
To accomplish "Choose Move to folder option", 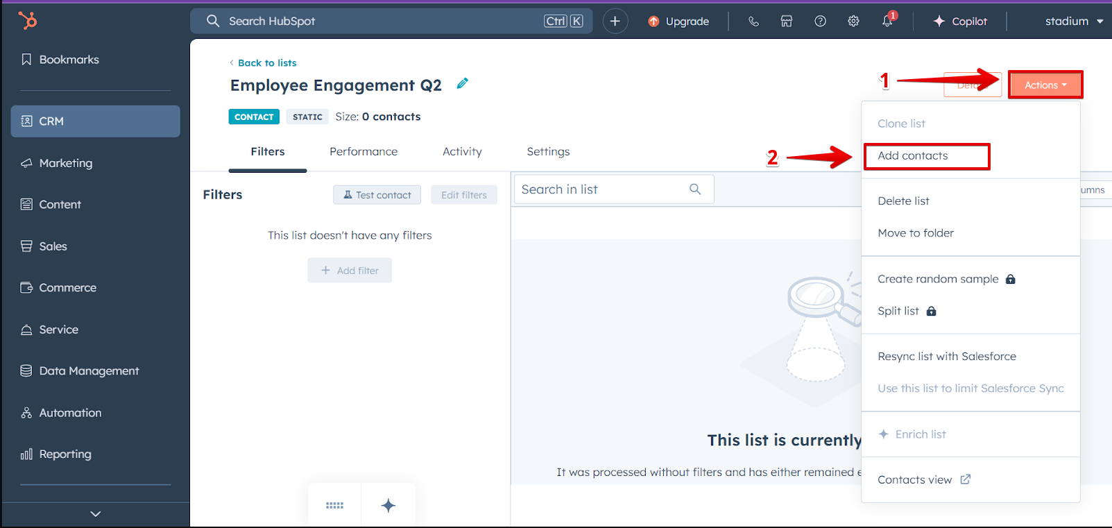I will tap(916, 233).
